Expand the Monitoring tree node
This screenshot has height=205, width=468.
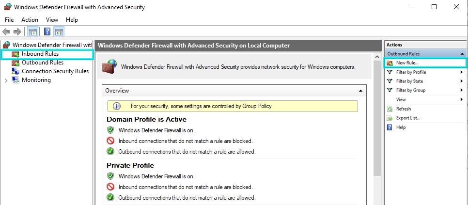tap(6, 80)
